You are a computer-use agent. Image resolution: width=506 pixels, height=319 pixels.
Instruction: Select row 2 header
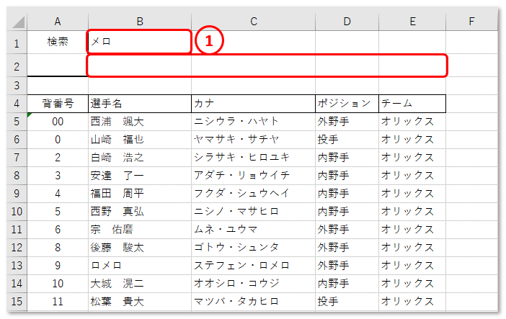click(x=17, y=66)
